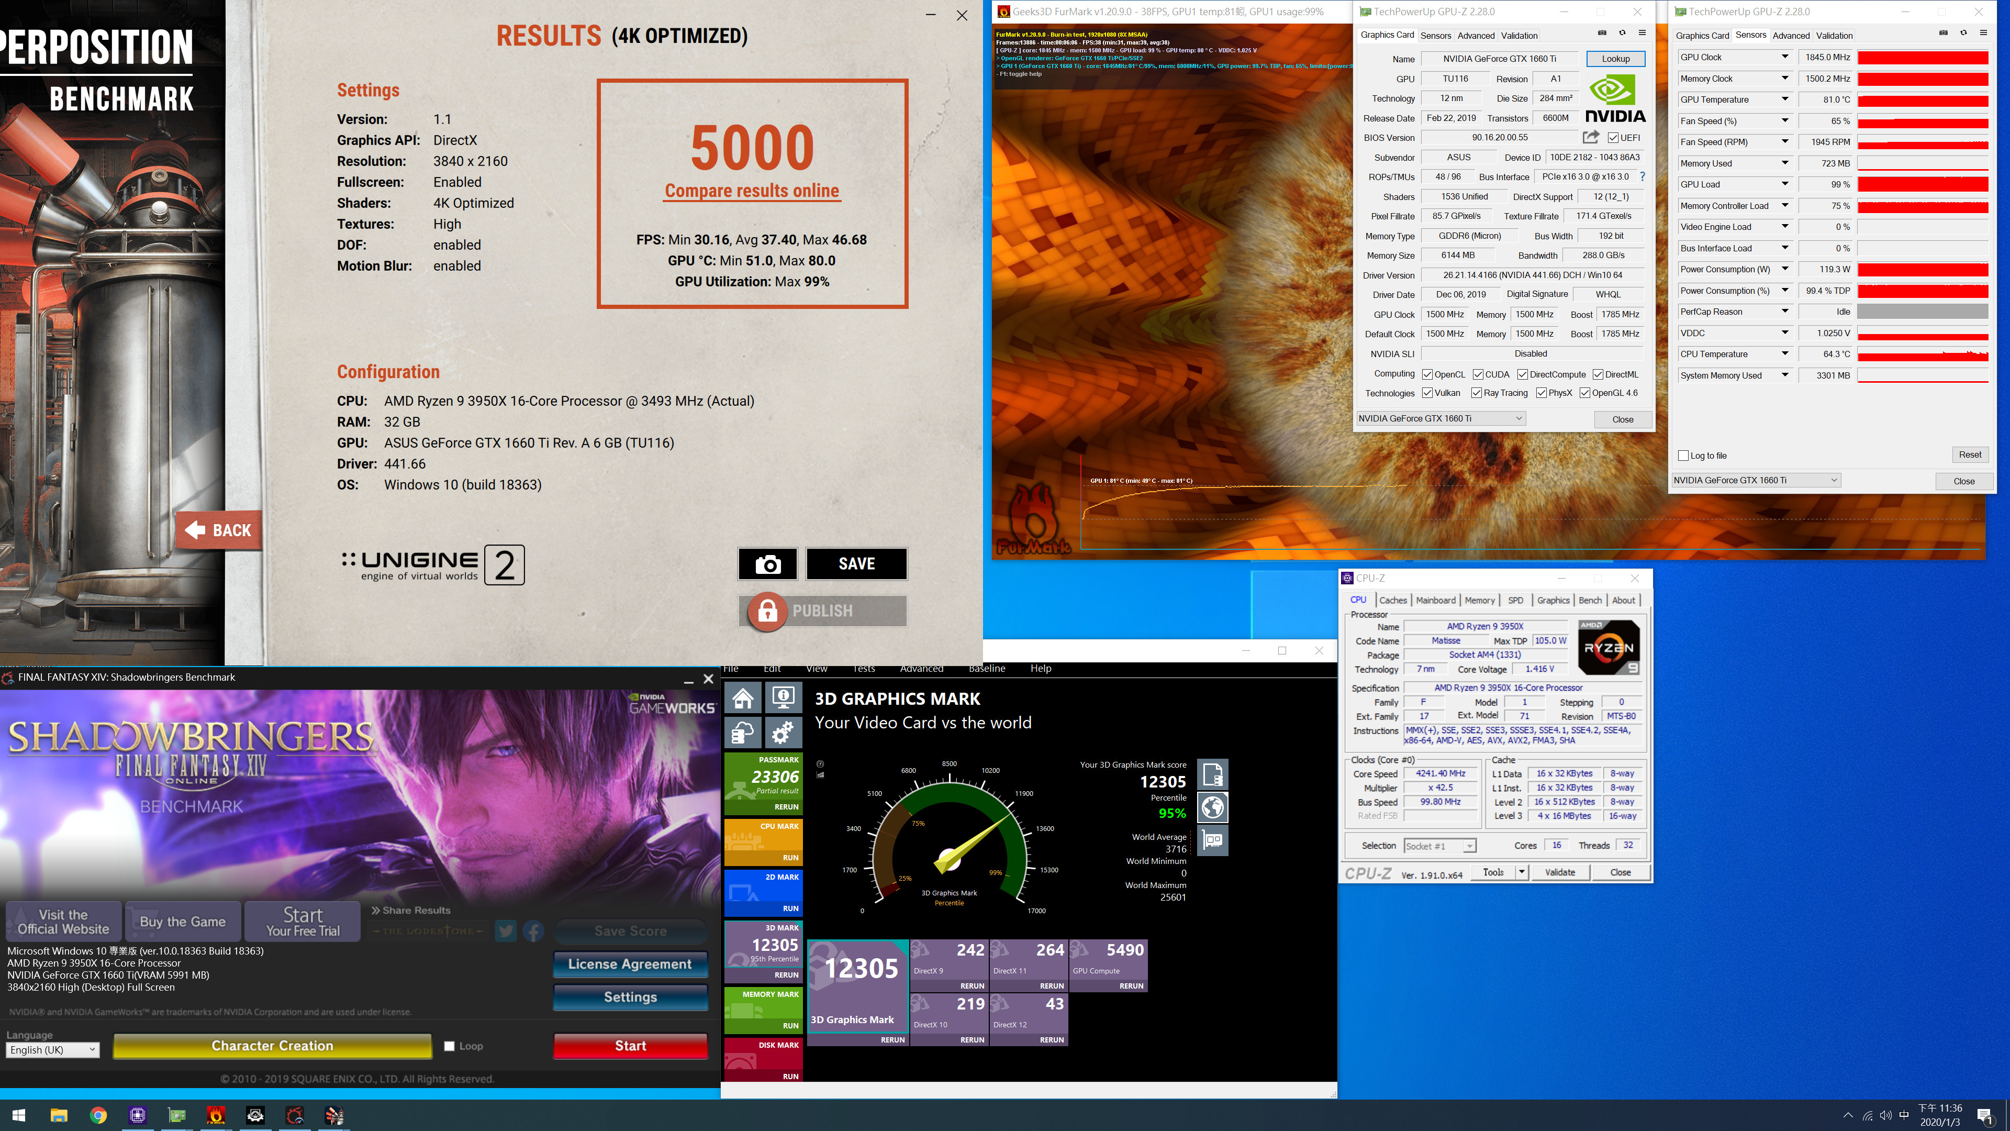Select the globe world comparison icon
Viewport: 2010px width, 1131px height.
(x=1213, y=807)
